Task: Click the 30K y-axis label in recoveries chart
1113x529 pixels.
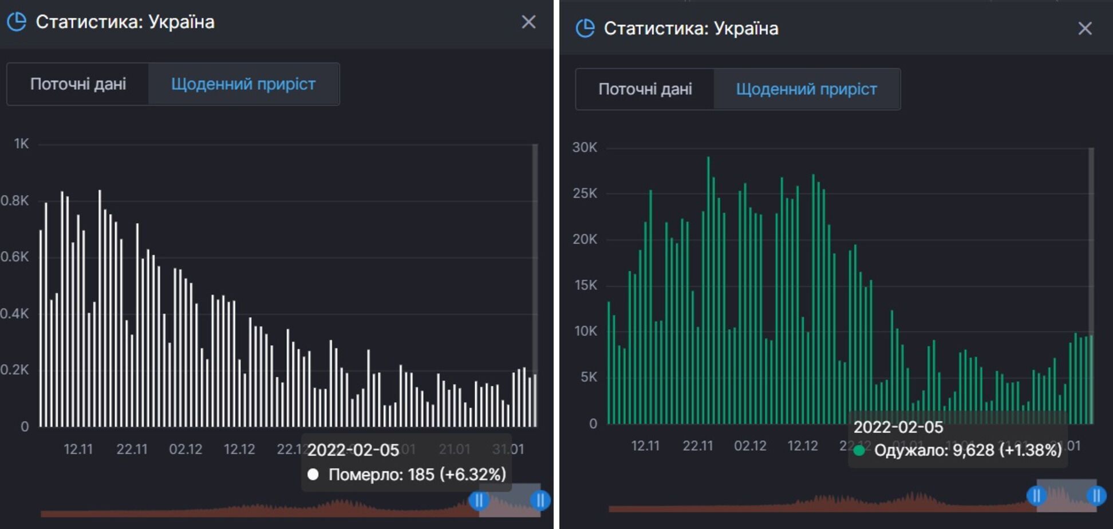Action: [585, 148]
